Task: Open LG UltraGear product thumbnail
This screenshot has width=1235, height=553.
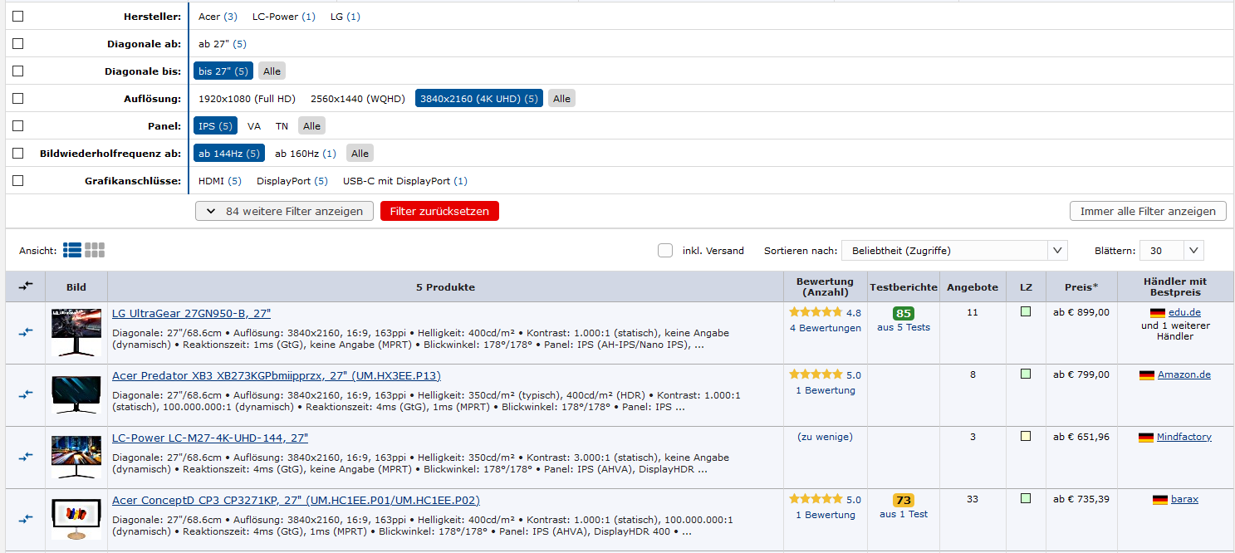Action: [x=76, y=332]
